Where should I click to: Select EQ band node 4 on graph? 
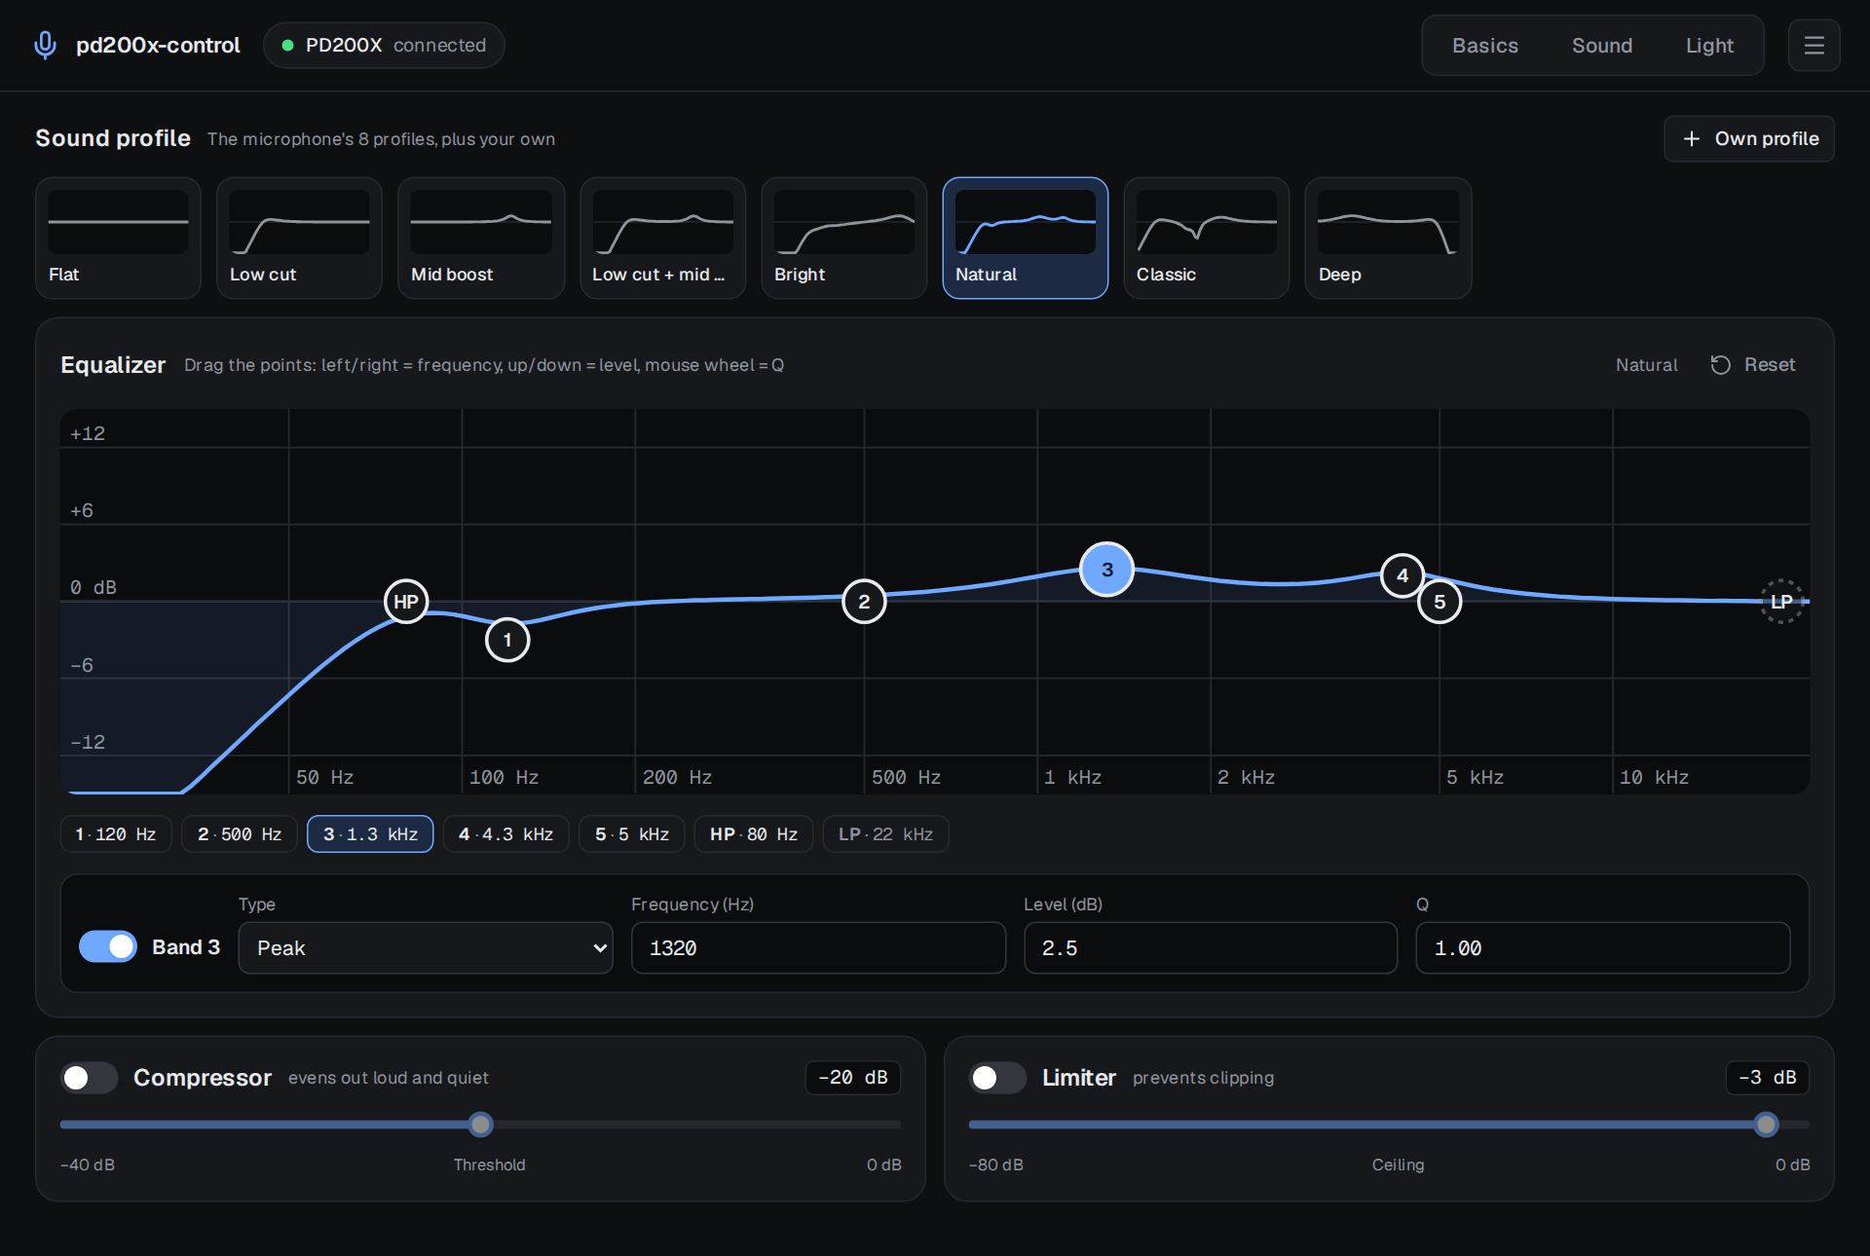1402,575
